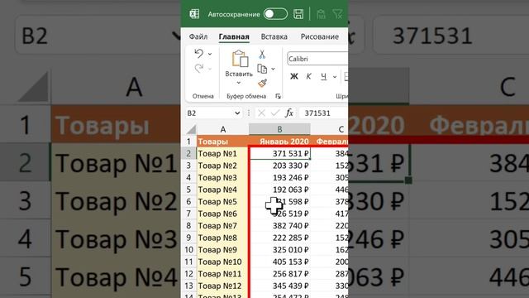Click cell Товар №6
This screenshot has width=529, height=298.
click(222, 214)
